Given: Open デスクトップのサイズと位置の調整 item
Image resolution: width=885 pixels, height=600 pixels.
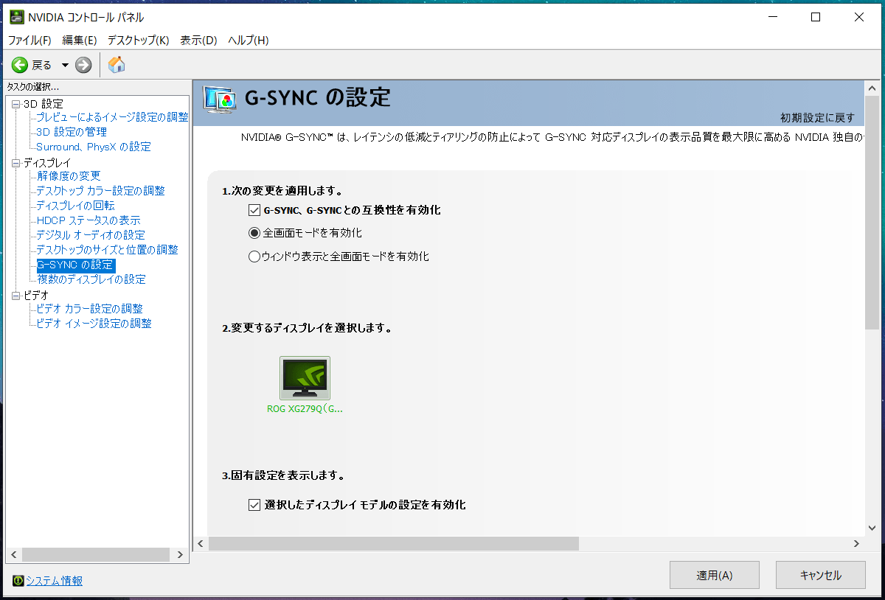Looking at the screenshot, I should (107, 250).
